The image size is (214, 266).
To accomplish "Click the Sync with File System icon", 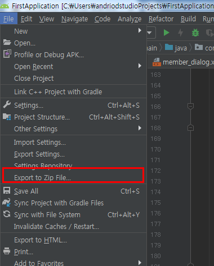I will [x=7, y=214].
